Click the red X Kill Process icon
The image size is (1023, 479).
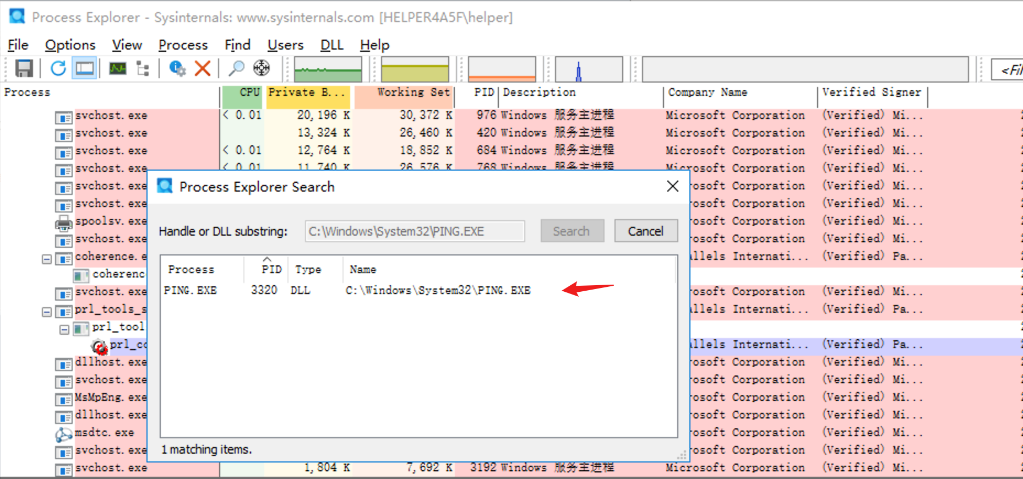[x=203, y=69]
